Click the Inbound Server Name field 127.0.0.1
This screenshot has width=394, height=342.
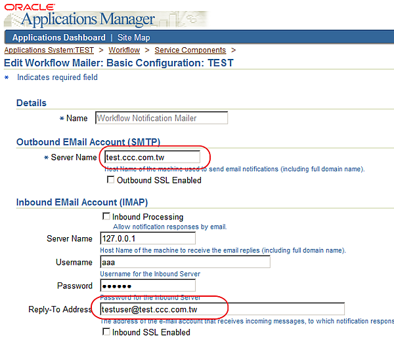148,238
